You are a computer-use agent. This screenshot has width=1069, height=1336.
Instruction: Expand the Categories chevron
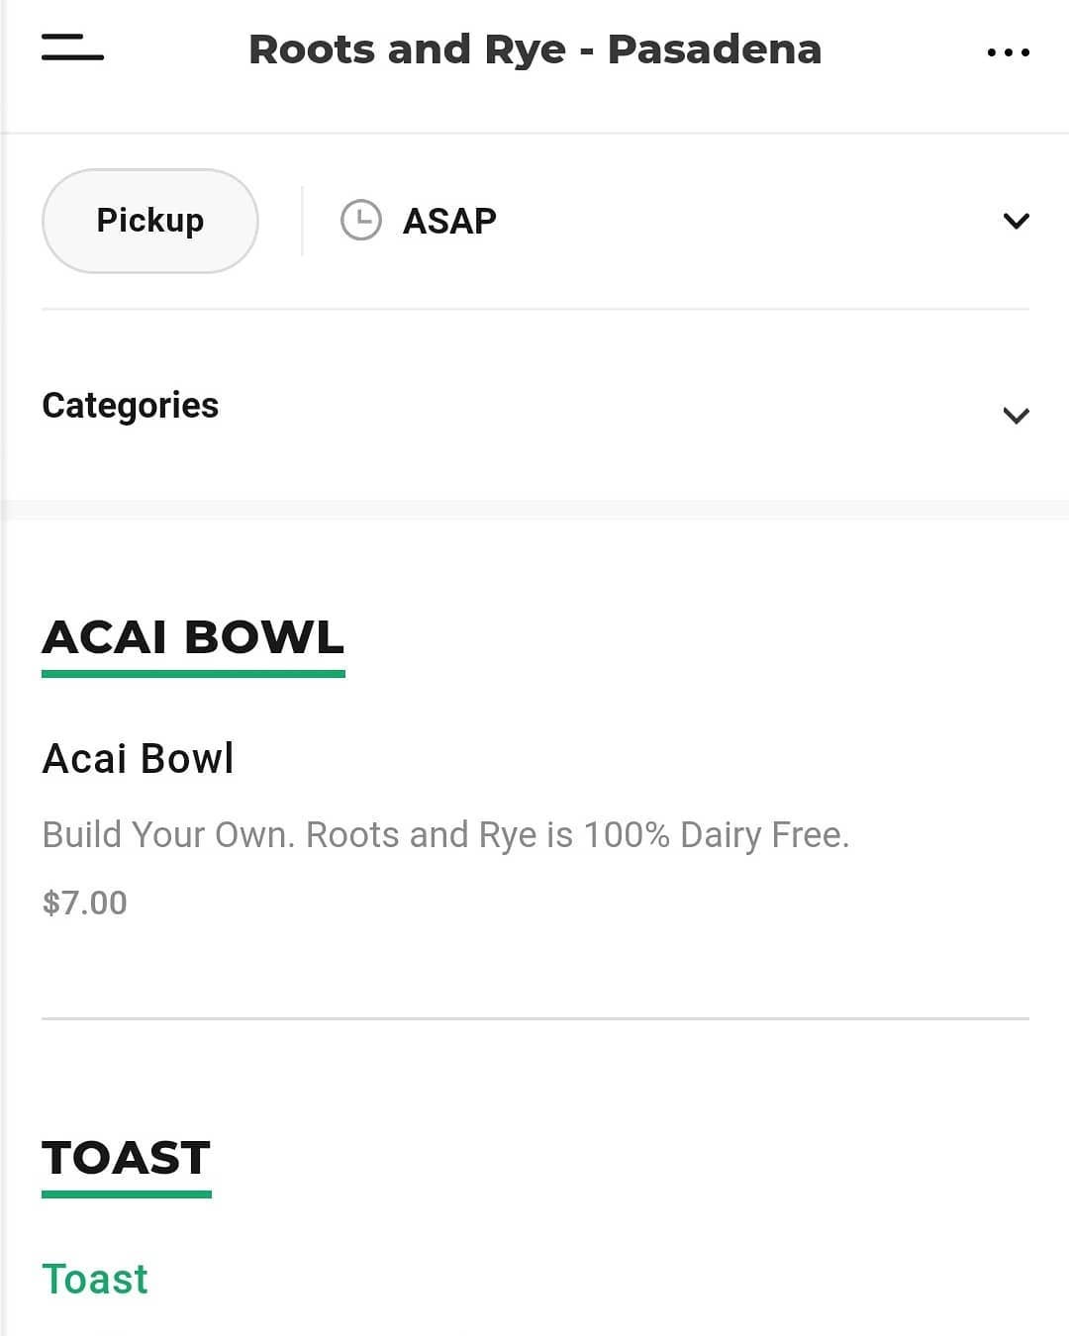(1016, 416)
